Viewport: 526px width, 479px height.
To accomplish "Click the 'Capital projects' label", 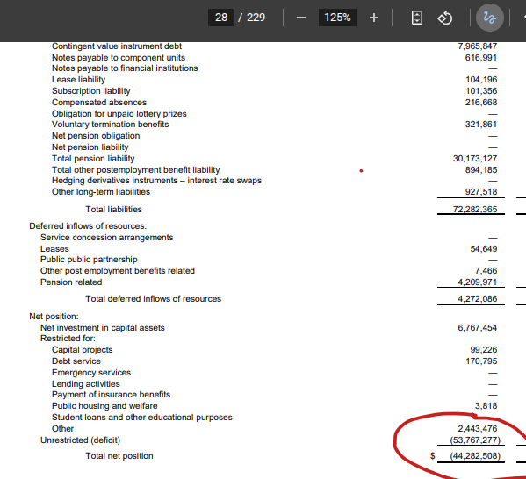I will pyautogui.click(x=83, y=350).
